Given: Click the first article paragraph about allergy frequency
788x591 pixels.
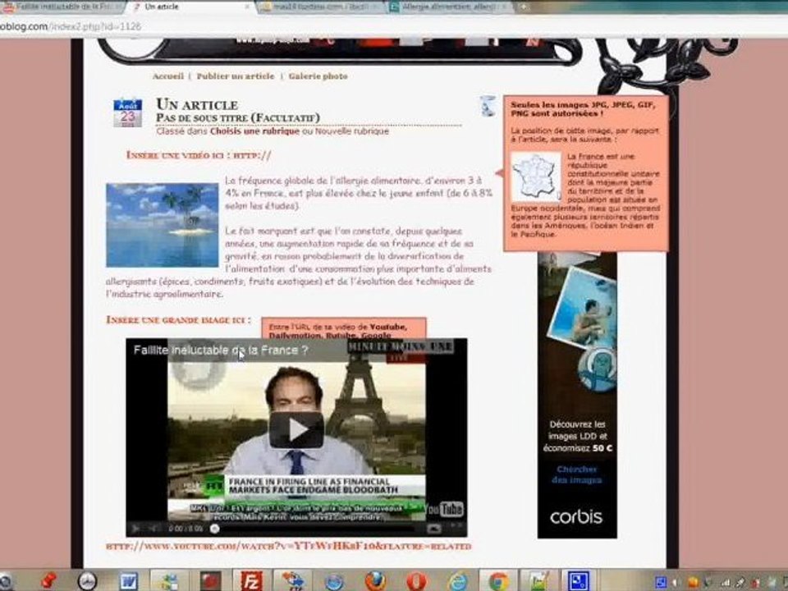Looking at the screenshot, I should coord(359,193).
